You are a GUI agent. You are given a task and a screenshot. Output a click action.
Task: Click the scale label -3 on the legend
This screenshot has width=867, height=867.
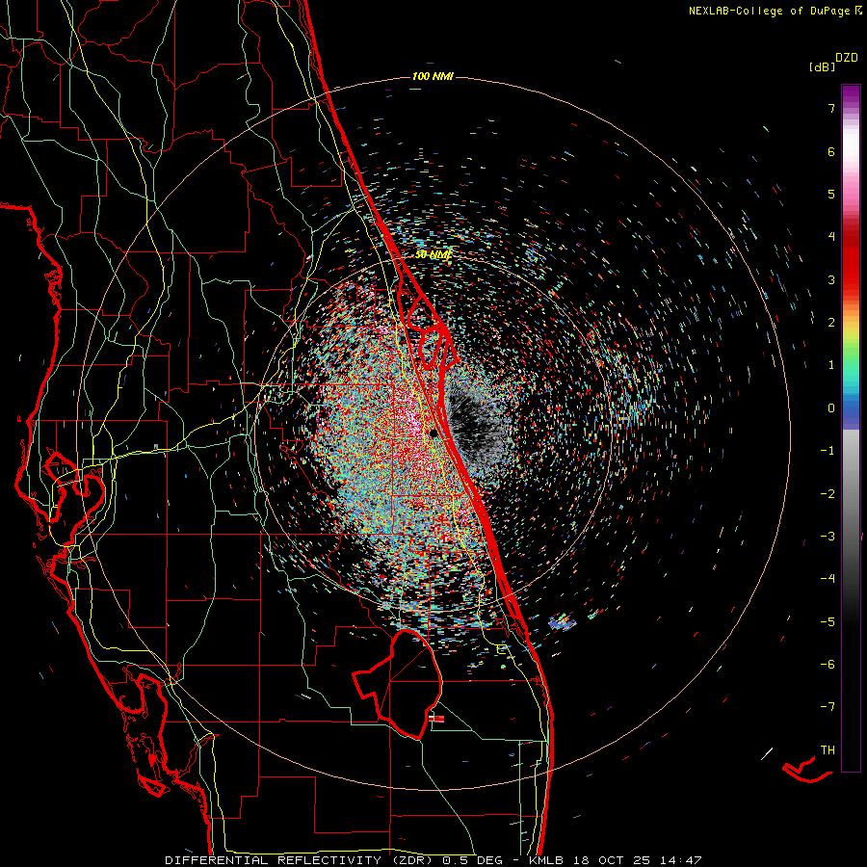(828, 537)
